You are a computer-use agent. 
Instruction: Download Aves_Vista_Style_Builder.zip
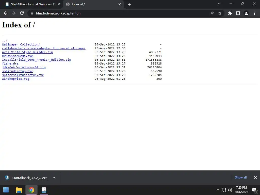27,52
